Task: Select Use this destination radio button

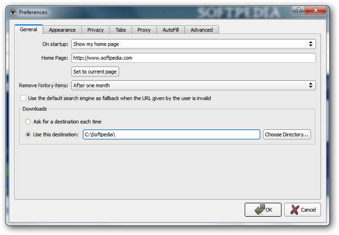Action: tap(28, 134)
